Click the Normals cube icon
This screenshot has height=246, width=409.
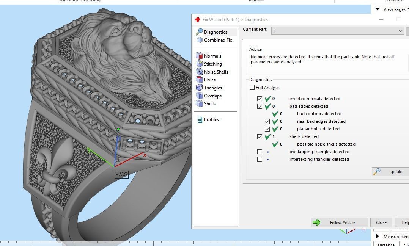[199, 56]
